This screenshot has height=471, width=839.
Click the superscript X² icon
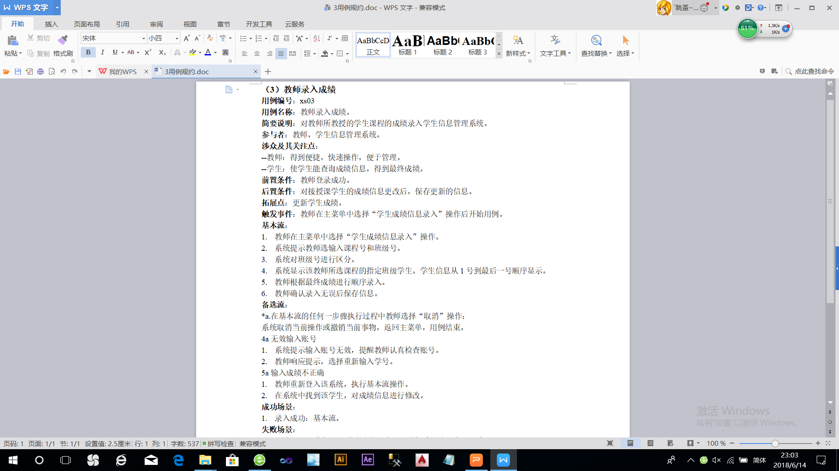click(148, 52)
